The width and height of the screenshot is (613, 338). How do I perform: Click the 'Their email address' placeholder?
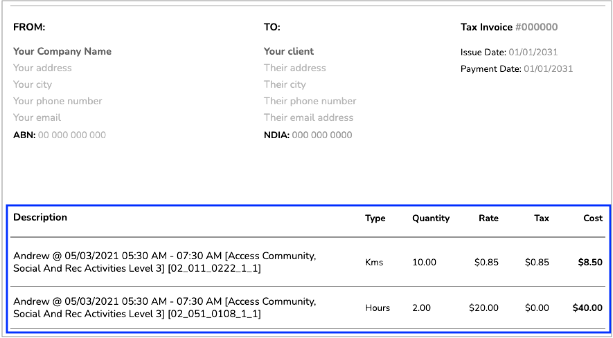(x=309, y=117)
